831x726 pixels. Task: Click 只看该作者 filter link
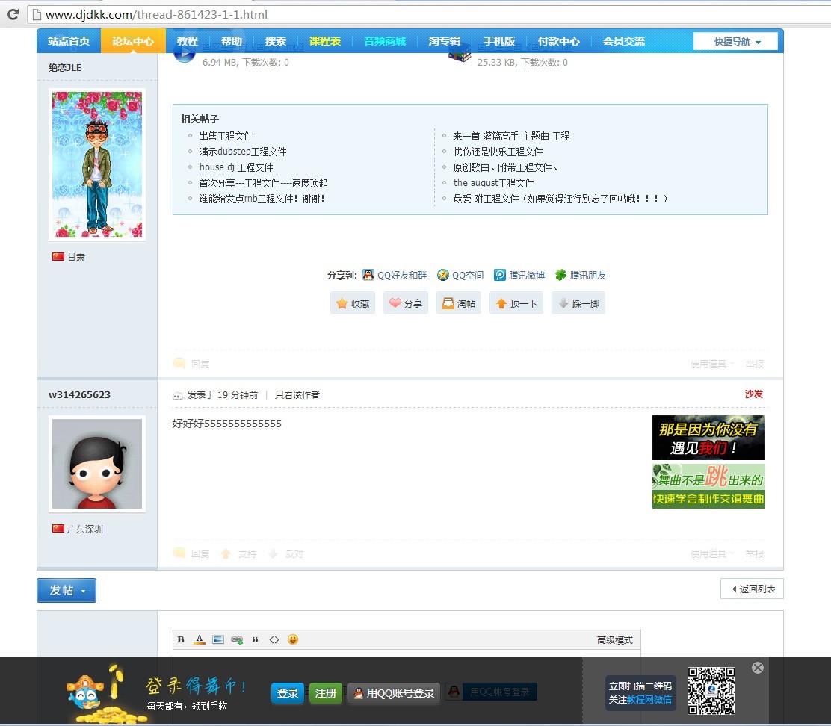click(x=297, y=395)
